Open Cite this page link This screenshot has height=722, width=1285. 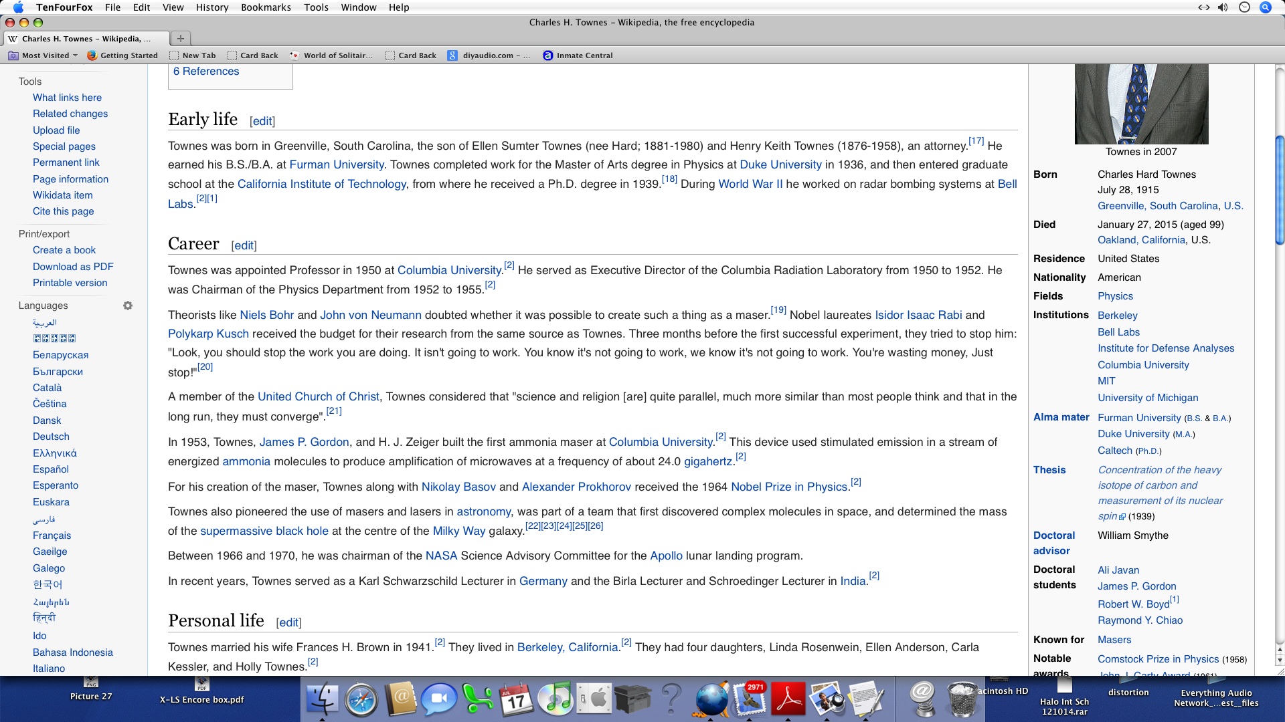coord(63,211)
